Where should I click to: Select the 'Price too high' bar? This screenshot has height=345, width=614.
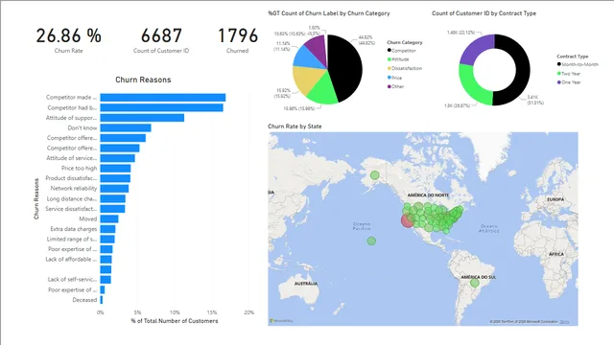pyautogui.click(x=115, y=169)
